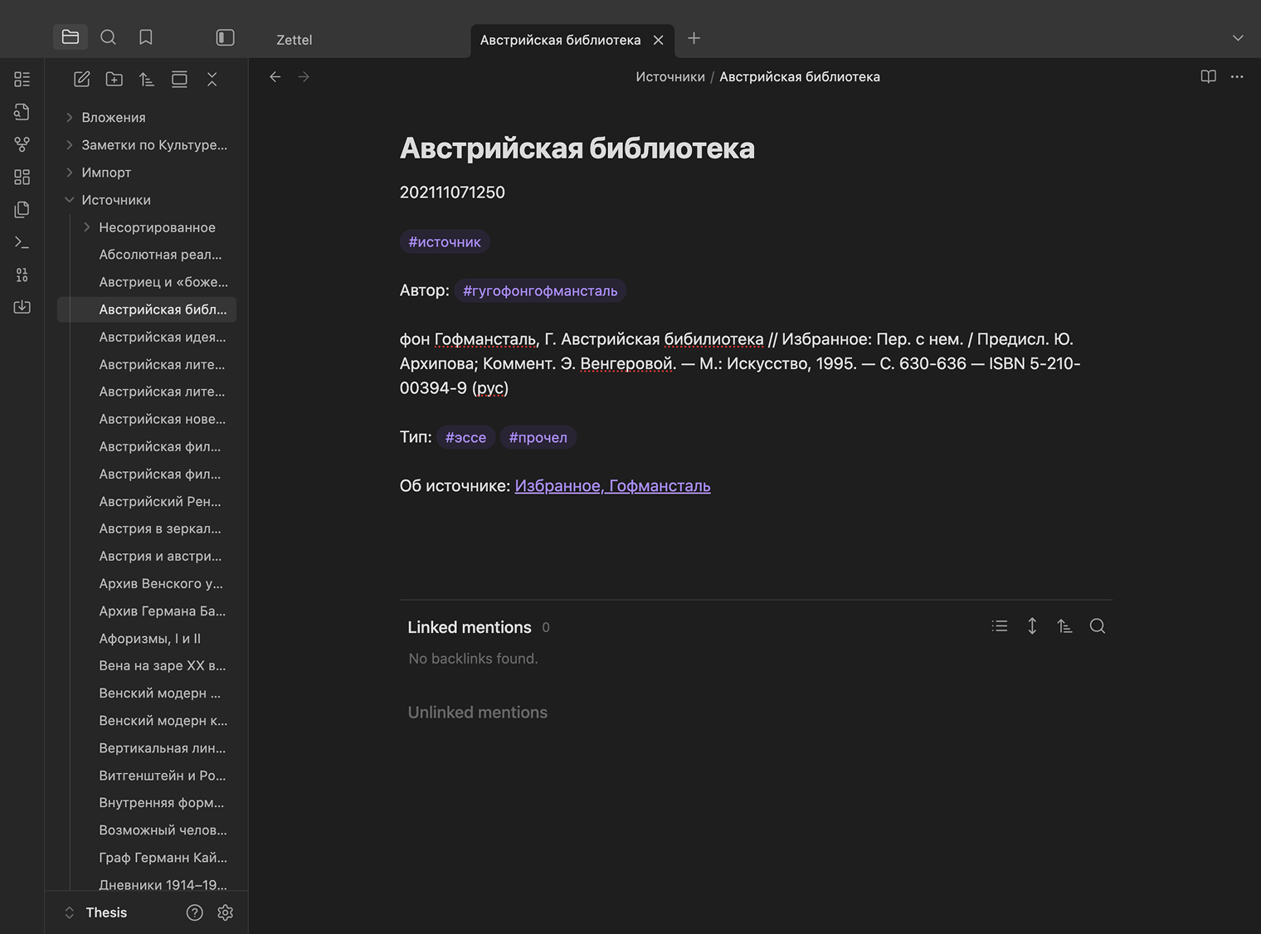Open the Thesis vault switcher
Image resolution: width=1261 pixels, height=934 pixels.
95,912
